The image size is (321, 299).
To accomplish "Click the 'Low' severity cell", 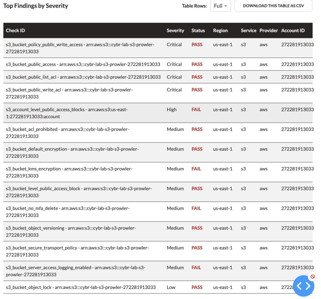I will (x=171, y=287).
